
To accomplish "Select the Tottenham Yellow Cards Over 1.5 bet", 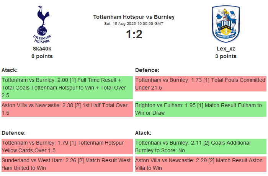I will [x=67, y=147].
